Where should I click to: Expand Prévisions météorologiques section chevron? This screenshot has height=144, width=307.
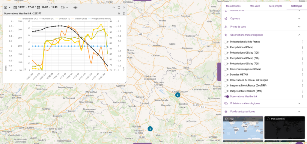click(x=299, y=103)
